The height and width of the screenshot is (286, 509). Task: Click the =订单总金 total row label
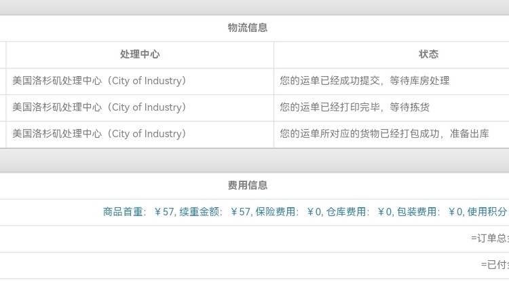click(x=489, y=238)
